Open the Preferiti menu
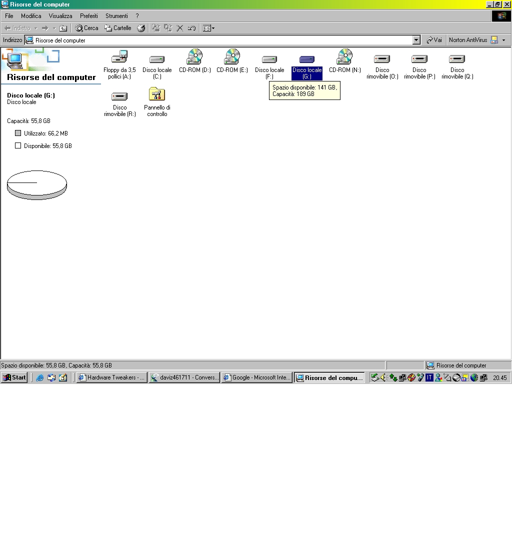 tap(89, 16)
